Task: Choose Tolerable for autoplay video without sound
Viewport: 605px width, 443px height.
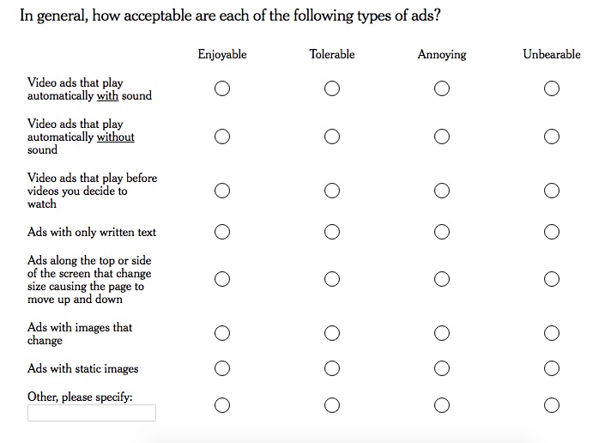Action: pos(332,137)
